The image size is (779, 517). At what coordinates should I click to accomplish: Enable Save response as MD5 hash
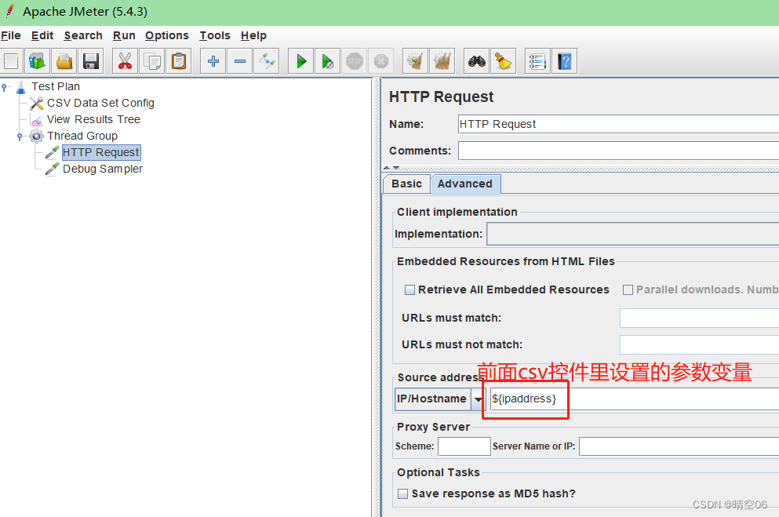403,493
